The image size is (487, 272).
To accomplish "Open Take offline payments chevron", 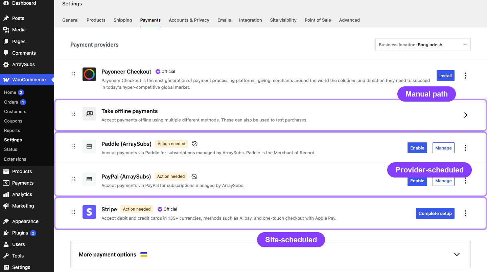I will (466, 115).
